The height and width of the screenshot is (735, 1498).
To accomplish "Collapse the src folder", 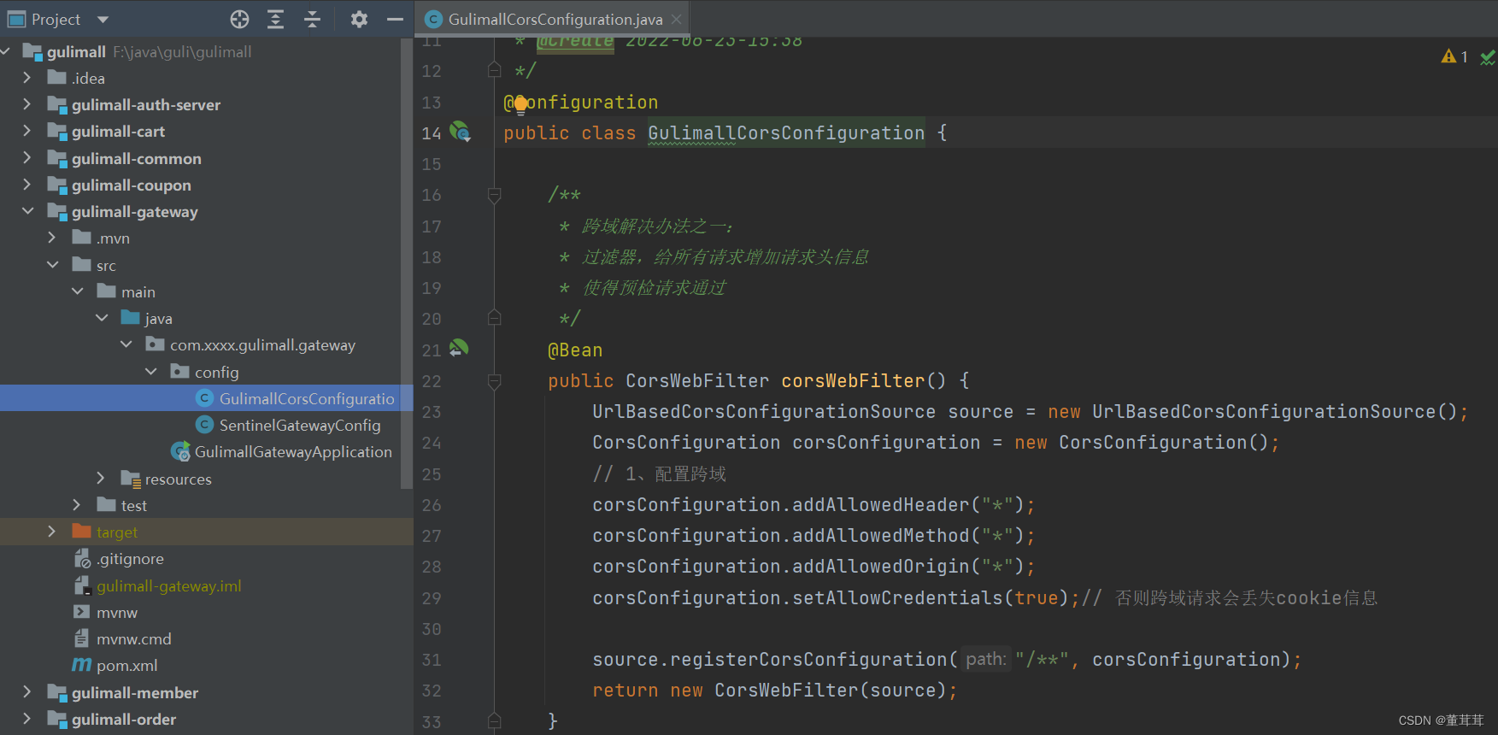I will (52, 265).
